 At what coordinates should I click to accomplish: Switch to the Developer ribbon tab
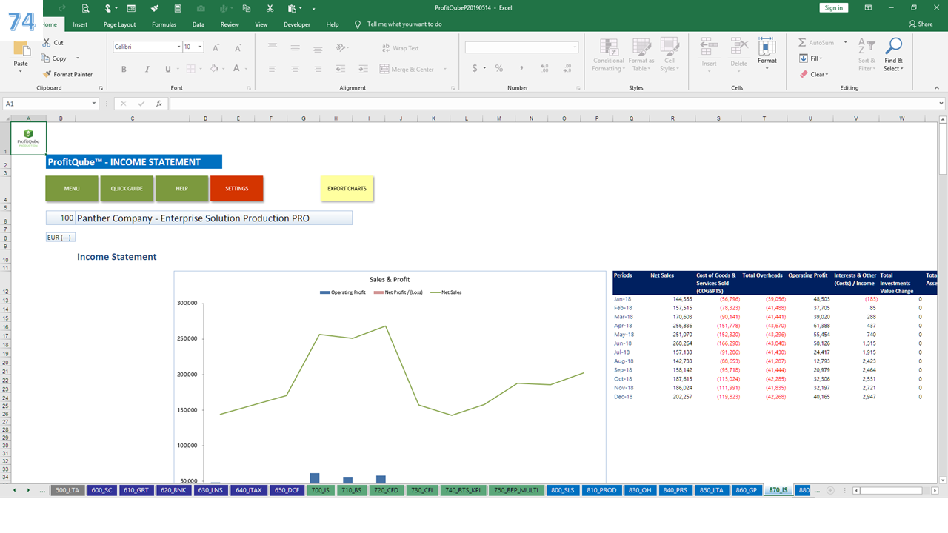coord(297,24)
